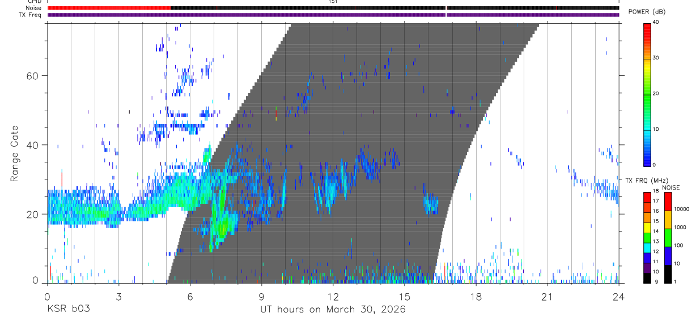Click the 12 tick on UT hours axis
The width and height of the screenshot is (696, 321).
[333, 296]
